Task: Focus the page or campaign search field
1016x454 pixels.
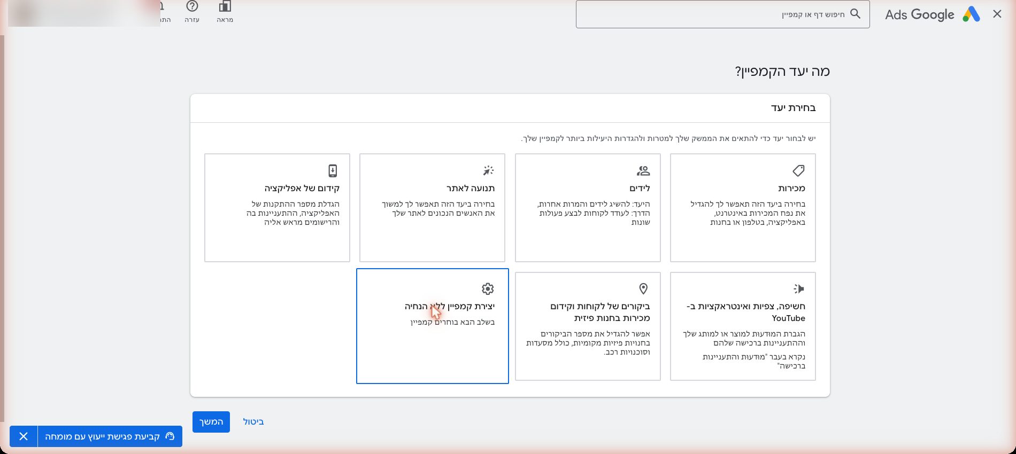Action: (x=722, y=14)
